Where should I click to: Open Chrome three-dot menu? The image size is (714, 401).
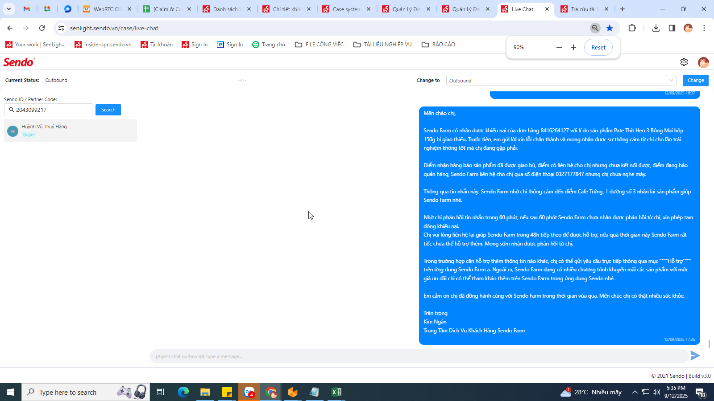point(704,28)
